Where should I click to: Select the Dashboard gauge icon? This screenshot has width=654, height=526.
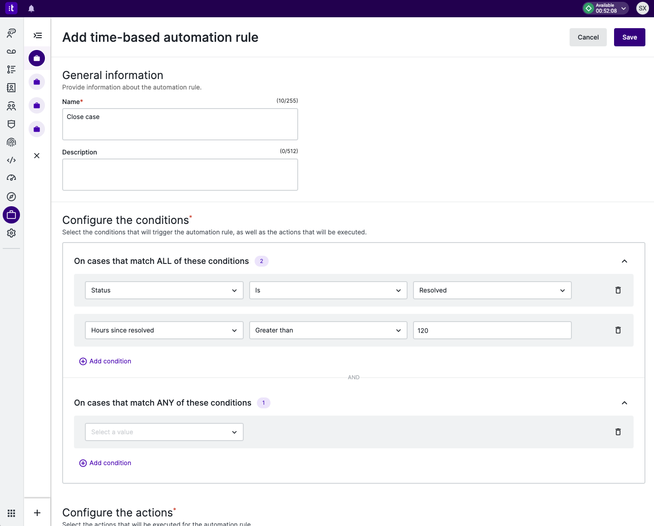[x=11, y=178]
